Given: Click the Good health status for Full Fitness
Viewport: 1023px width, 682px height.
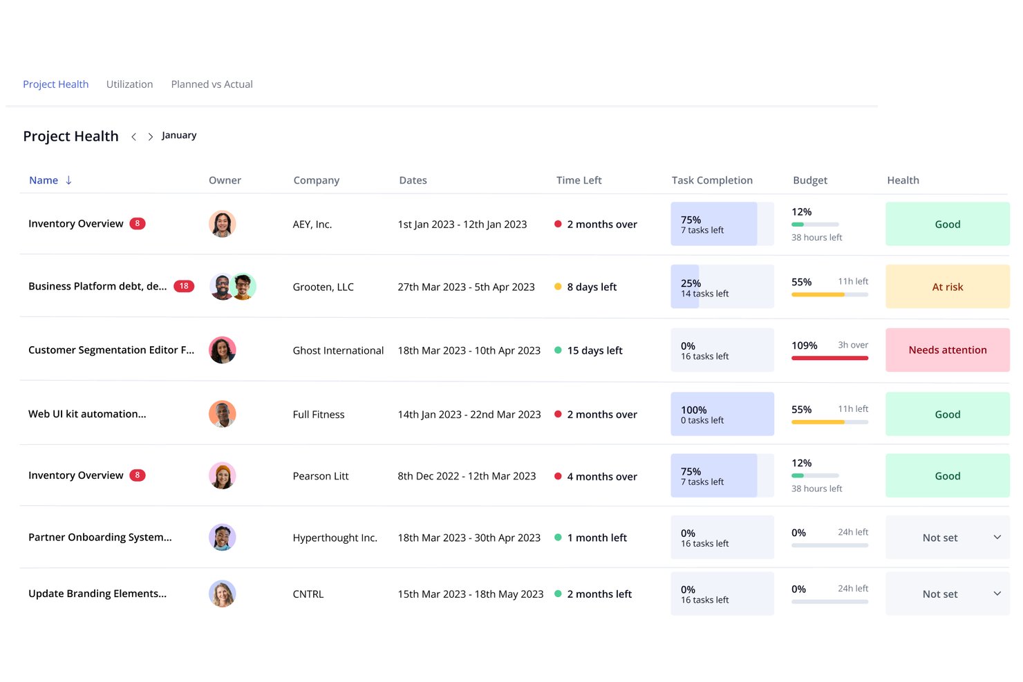Looking at the screenshot, I should click(x=948, y=414).
